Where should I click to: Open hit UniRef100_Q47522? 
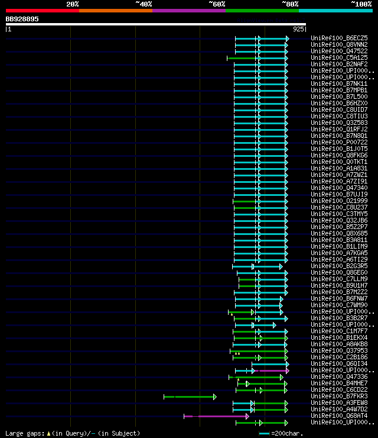(339, 51)
